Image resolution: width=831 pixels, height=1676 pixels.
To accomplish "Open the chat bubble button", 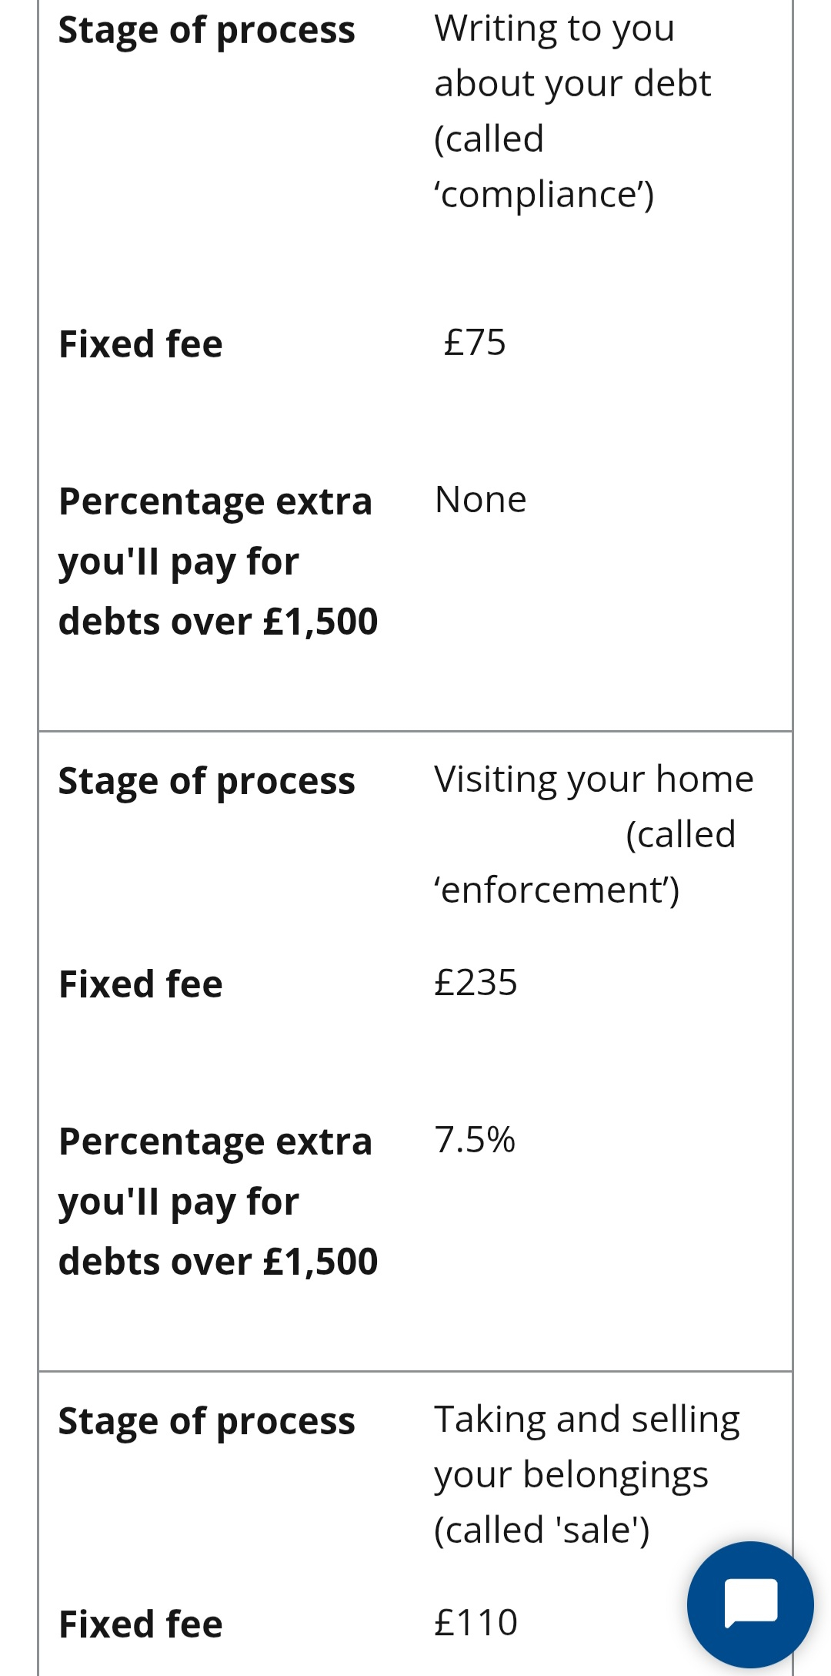I will coord(750,1604).
